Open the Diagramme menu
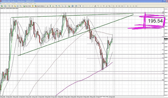 20,3
